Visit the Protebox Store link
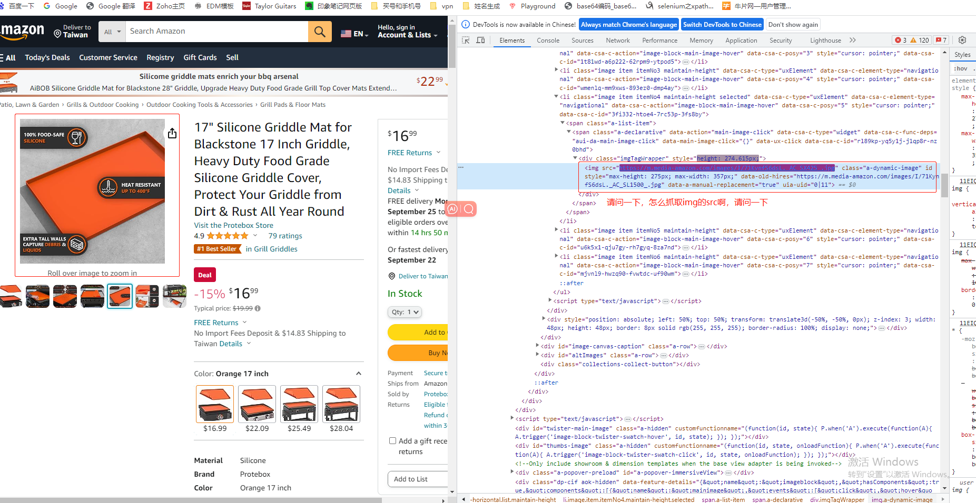Image resolution: width=976 pixels, height=503 pixels. (234, 225)
